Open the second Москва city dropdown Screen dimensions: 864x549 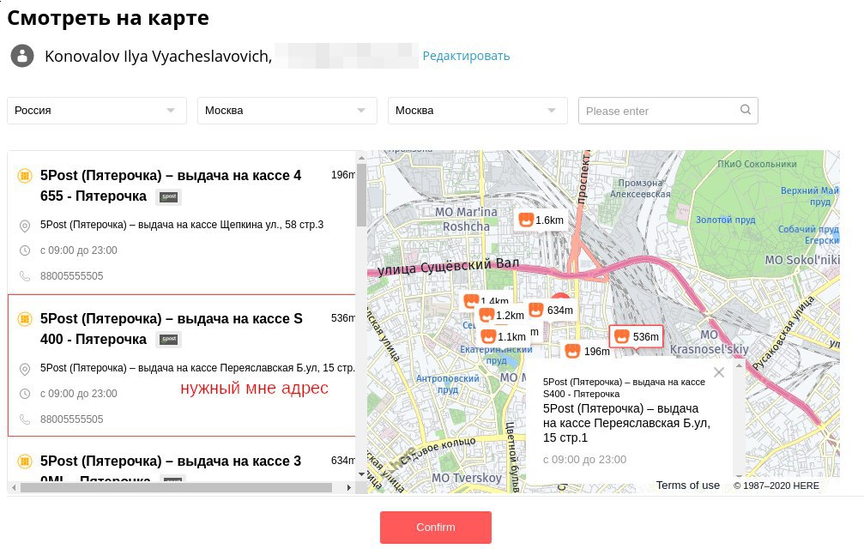click(x=478, y=110)
